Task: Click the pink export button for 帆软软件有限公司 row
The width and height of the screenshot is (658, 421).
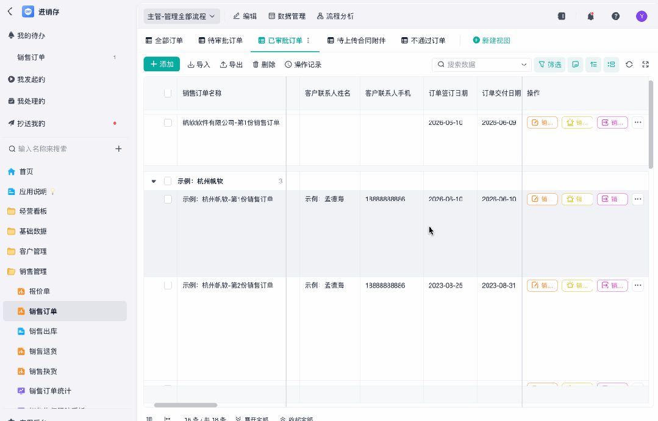Action: tap(612, 122)
